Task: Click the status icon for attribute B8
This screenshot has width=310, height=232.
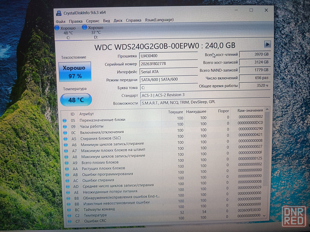Action: 69,198
